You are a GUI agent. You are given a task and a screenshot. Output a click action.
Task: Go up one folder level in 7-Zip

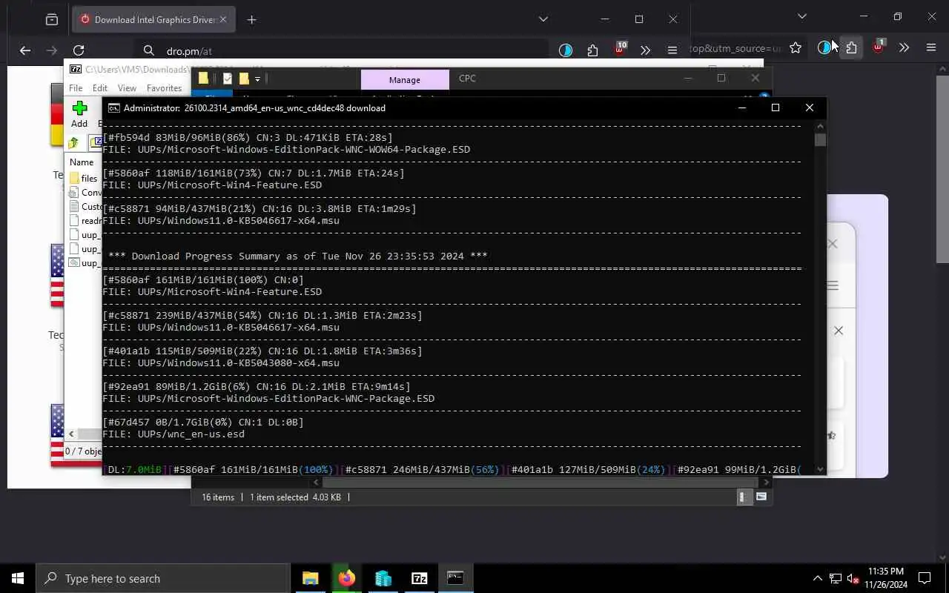tap(73, 143)
